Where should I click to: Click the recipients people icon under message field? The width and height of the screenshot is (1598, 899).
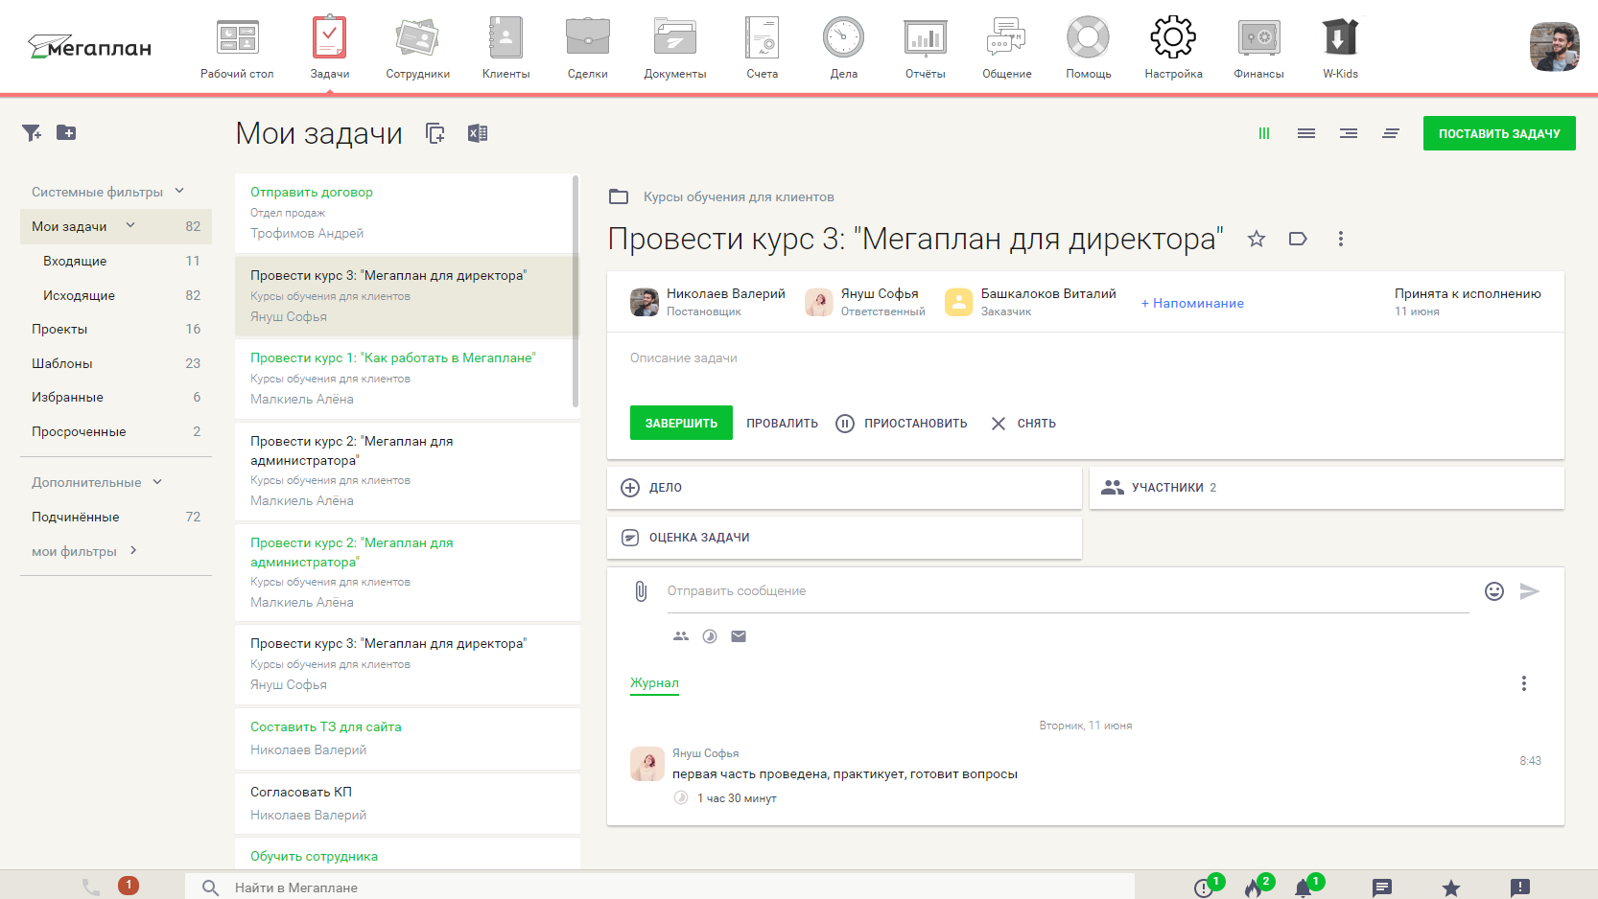[681, 636]
